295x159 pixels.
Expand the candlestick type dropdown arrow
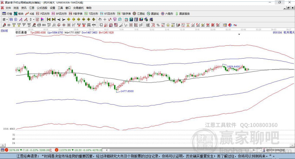point(34,20)
